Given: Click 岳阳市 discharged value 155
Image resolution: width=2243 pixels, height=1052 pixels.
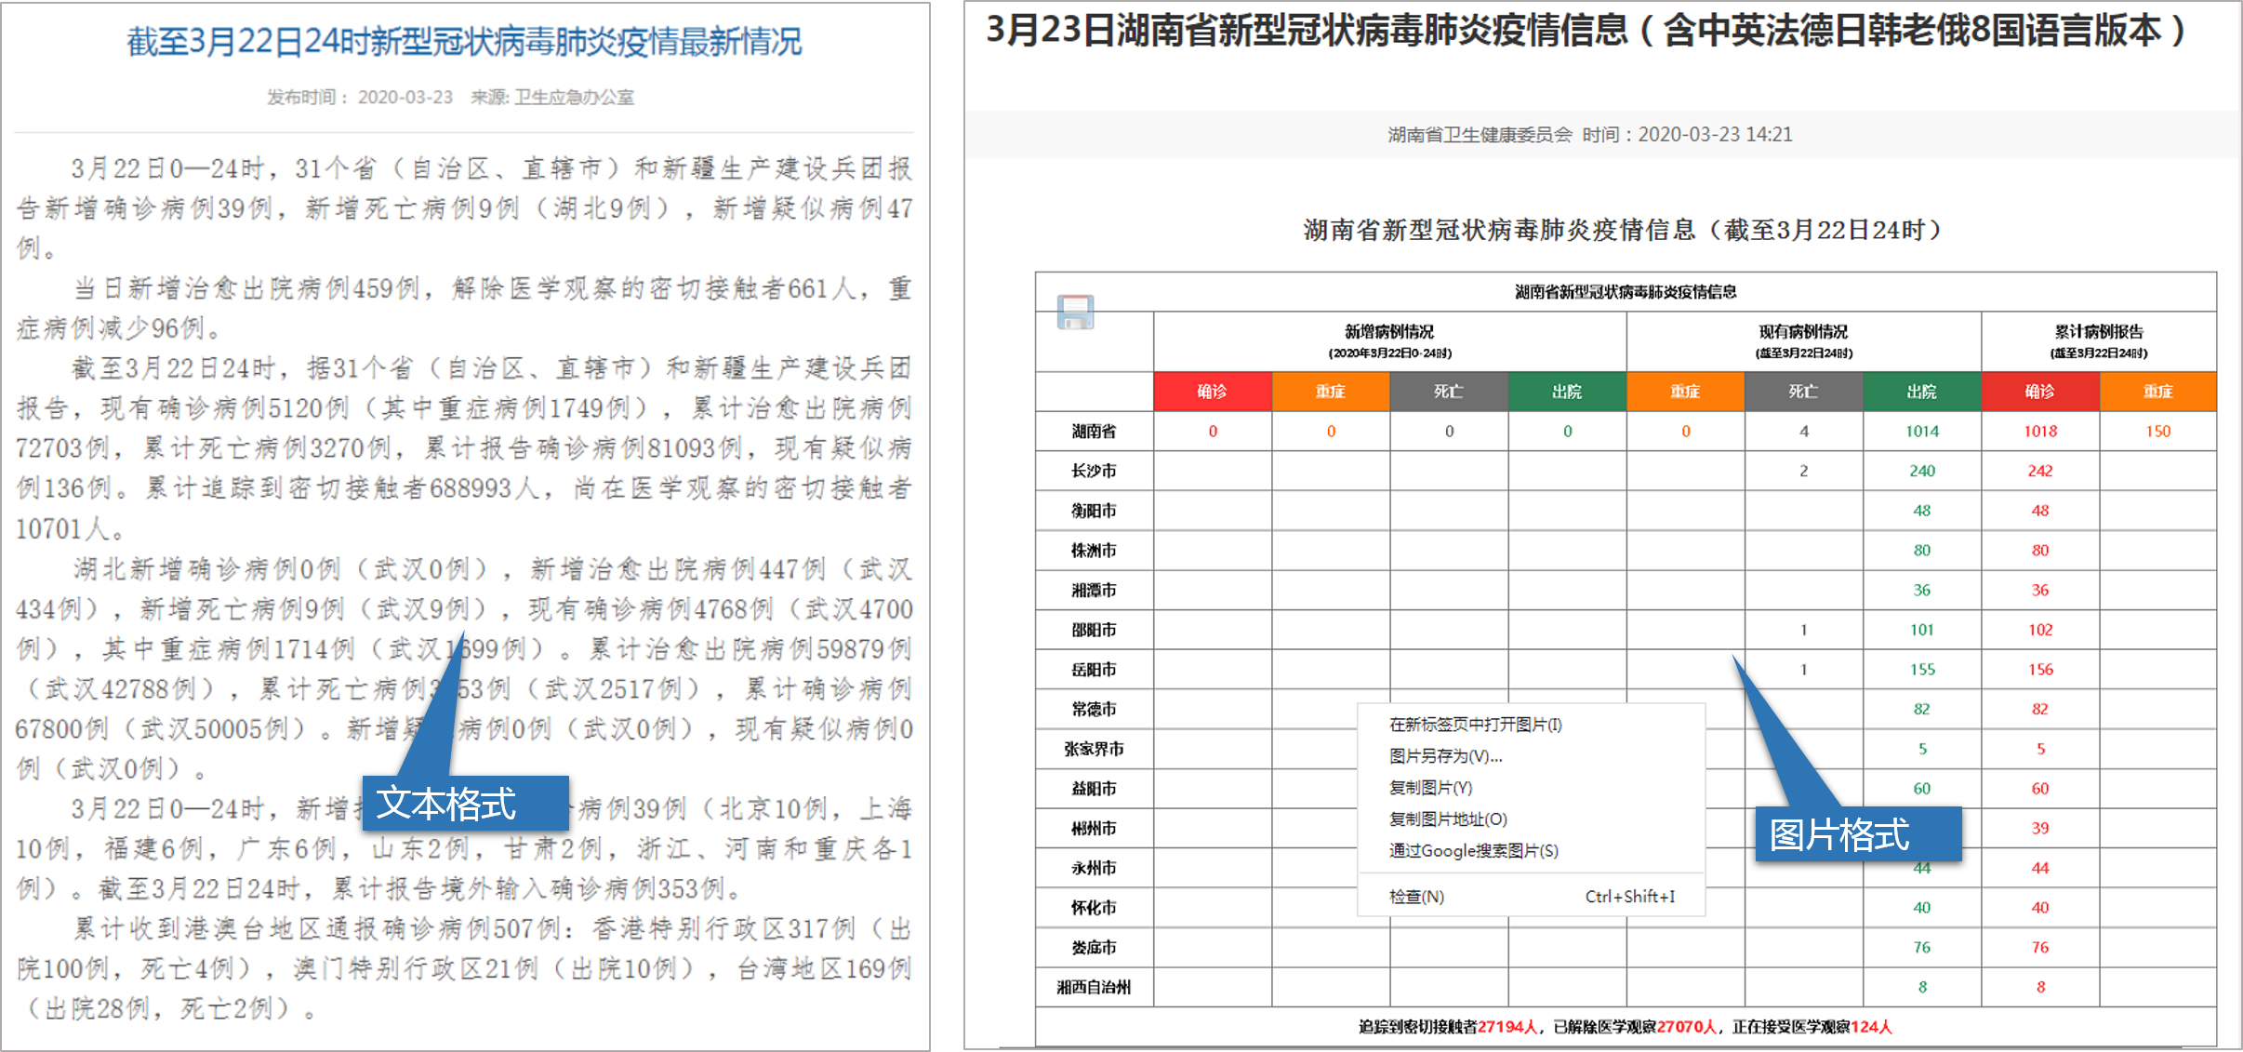Looking at the screenshot, I should (x=1922, y=670).
